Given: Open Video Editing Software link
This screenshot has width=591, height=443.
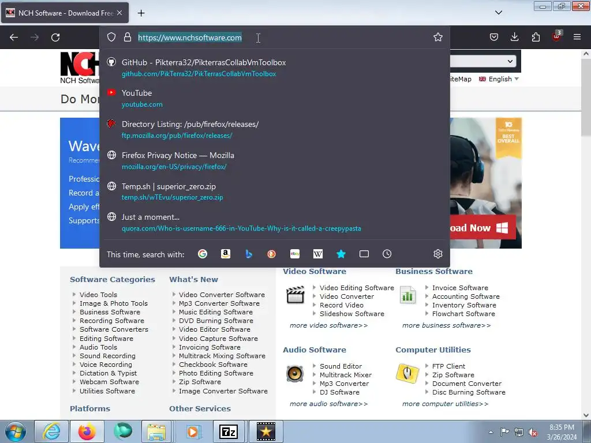Looking at the screenshot, I should click(357, 288).
